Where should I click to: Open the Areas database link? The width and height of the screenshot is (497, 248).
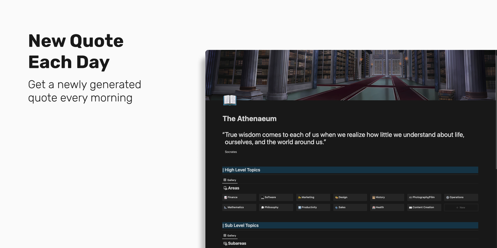tap(233, 188)
